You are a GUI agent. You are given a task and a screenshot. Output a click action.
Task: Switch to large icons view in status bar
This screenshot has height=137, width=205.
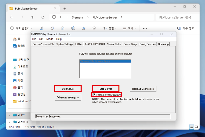coord(196,127)
